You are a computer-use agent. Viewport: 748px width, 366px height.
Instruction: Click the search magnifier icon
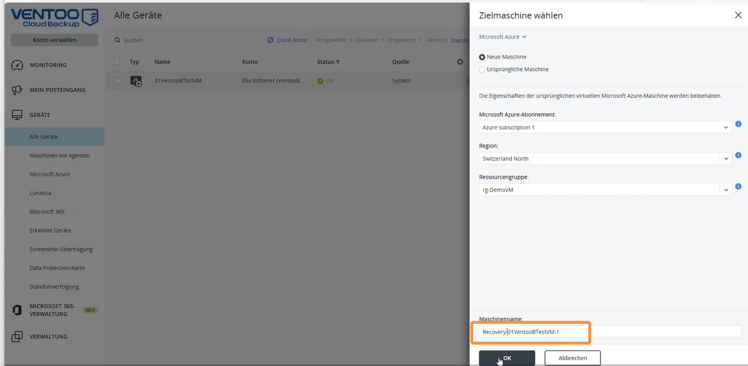tap(117, 40)
